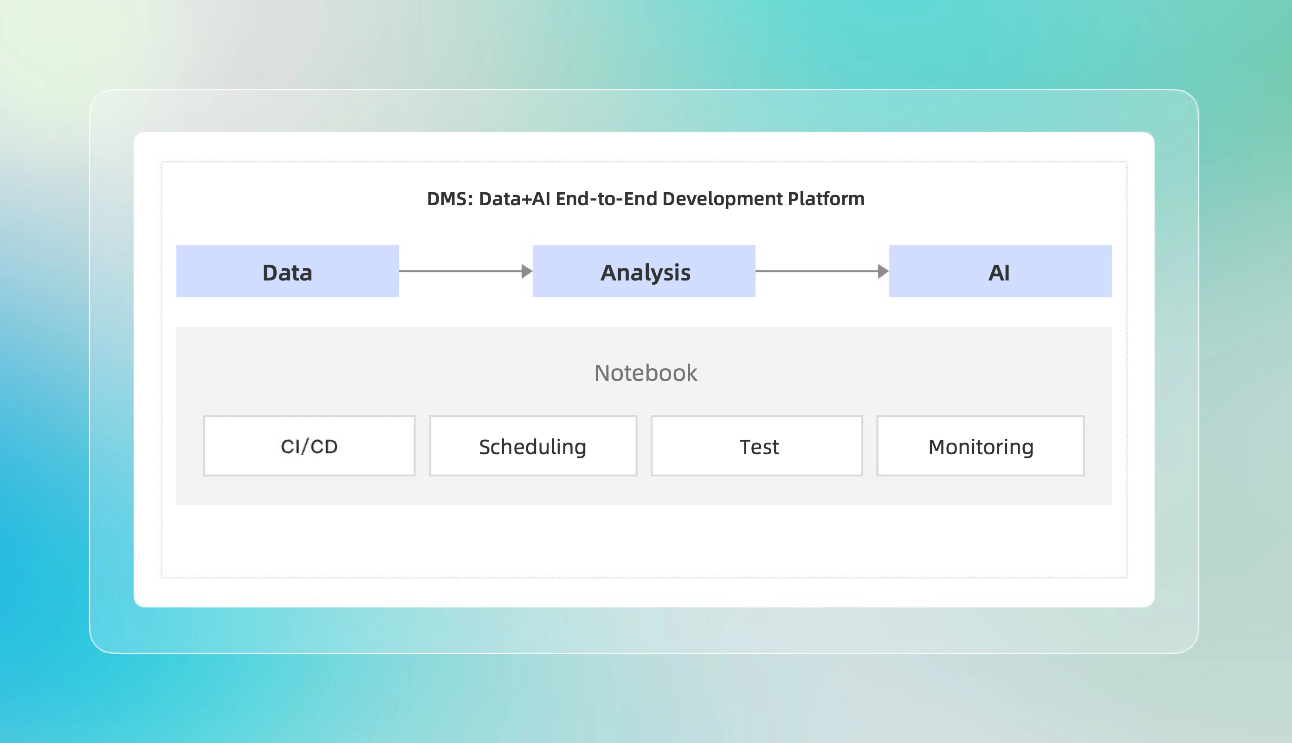Image resolution: width=1292 pixels, height=743 pixels.
Task: Select the AI stage box
Action: coord(1000,272)
